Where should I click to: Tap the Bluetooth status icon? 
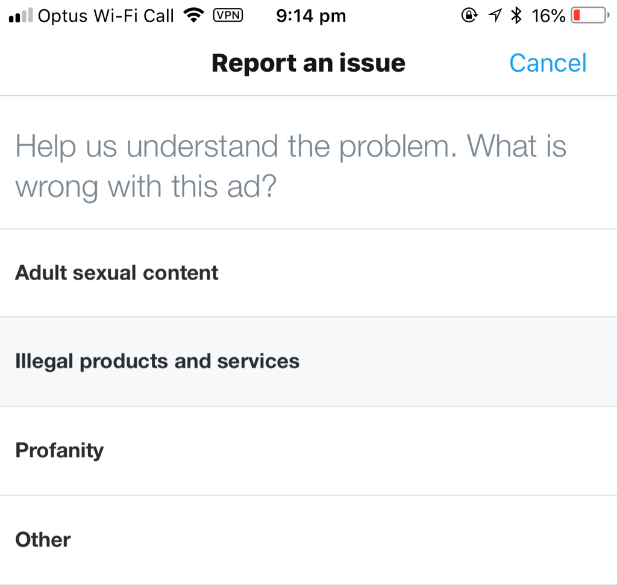516,16
